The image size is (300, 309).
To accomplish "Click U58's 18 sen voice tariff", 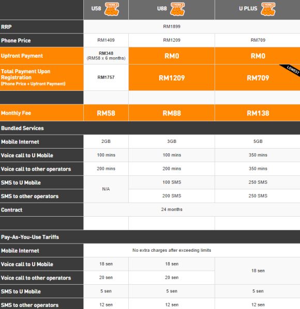I will click(x=106, y=264).
